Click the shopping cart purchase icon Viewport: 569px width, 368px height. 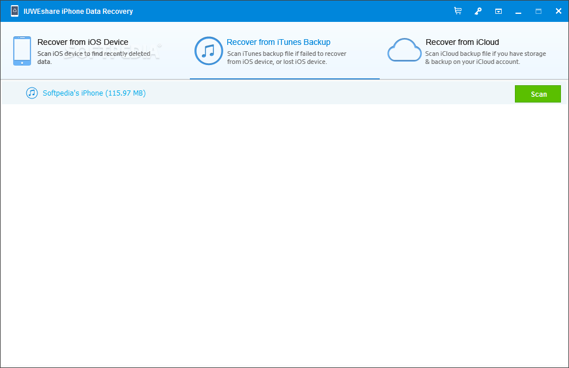(458, 11)
